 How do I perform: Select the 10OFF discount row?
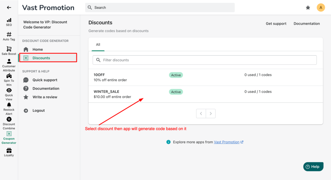tap(206, 78)
